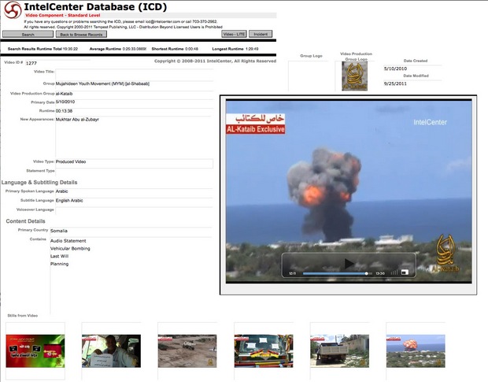Image resolution: width=488 pixels, height=382 pixels.
Task: Open the Video - LITE view
Action: 234,35
